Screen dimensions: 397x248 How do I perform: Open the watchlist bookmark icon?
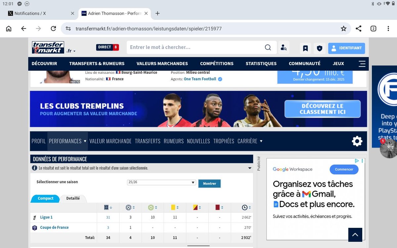305,48
